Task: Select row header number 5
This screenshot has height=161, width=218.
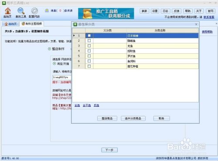Action: pos(79,56)
